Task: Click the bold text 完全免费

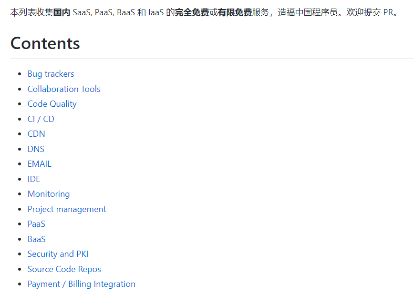Action: 192,12
